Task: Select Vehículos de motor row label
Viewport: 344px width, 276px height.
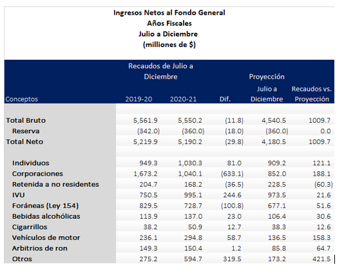Action: click(x=46, y=237)
